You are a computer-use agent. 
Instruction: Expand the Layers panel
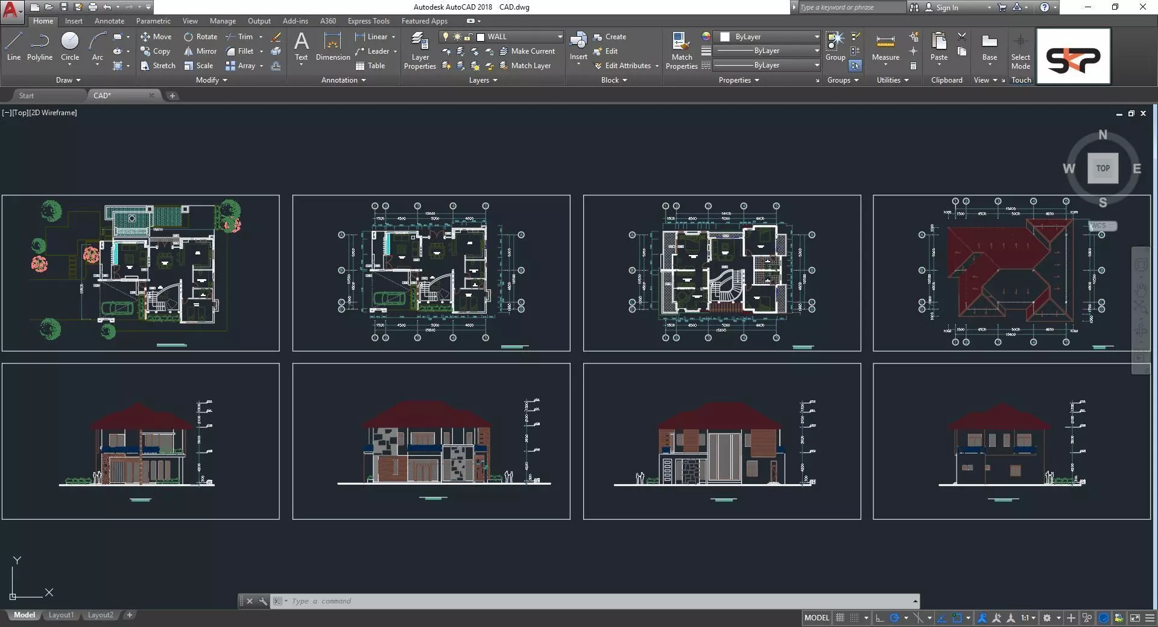[x=483, y=80]
